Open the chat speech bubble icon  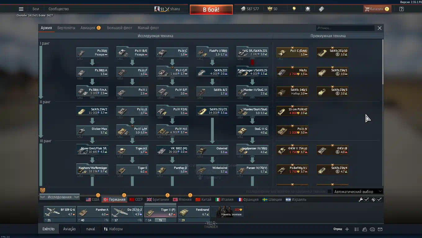pyautogui.click(x=372, y=229)
